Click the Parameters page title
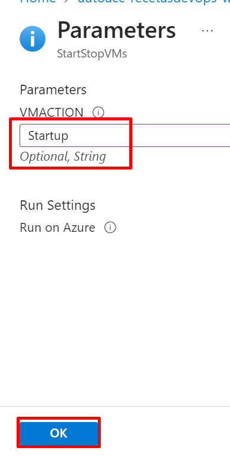The height and width of the screenshot is (457, 230). pos(117,30)
